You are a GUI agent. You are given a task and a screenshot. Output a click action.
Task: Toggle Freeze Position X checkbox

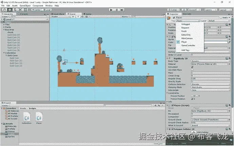click(x=192, y=96)
